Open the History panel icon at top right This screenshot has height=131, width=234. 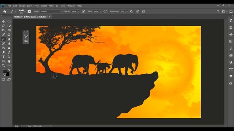pos(231,20)
